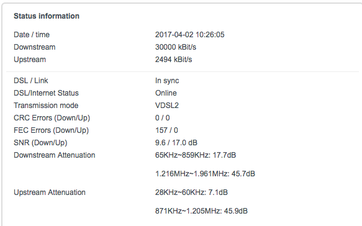Click the SNR value 9.6 / 17.0 dB
362x226 pixels.
click(176, 143)
